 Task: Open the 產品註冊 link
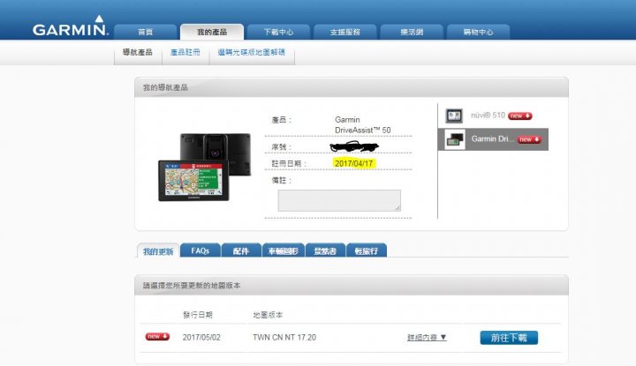point(185,52)
